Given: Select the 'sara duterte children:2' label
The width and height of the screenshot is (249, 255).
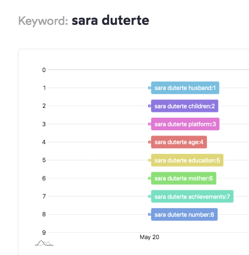Looking at the screenshot, I should 185,106.
